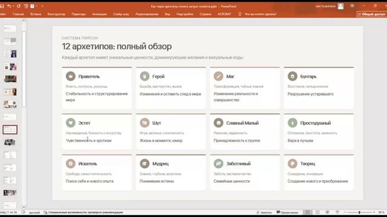Customize the Quick Access Toolbar dropdown
This screenshot has height=217, width=387.
[x=42, y=6]
